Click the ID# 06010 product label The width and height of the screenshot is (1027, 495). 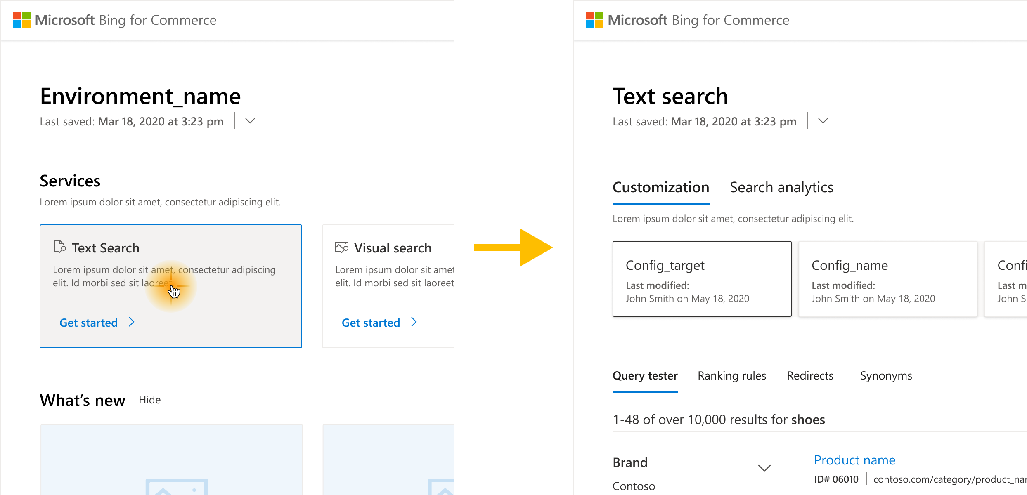click(836, 479)
